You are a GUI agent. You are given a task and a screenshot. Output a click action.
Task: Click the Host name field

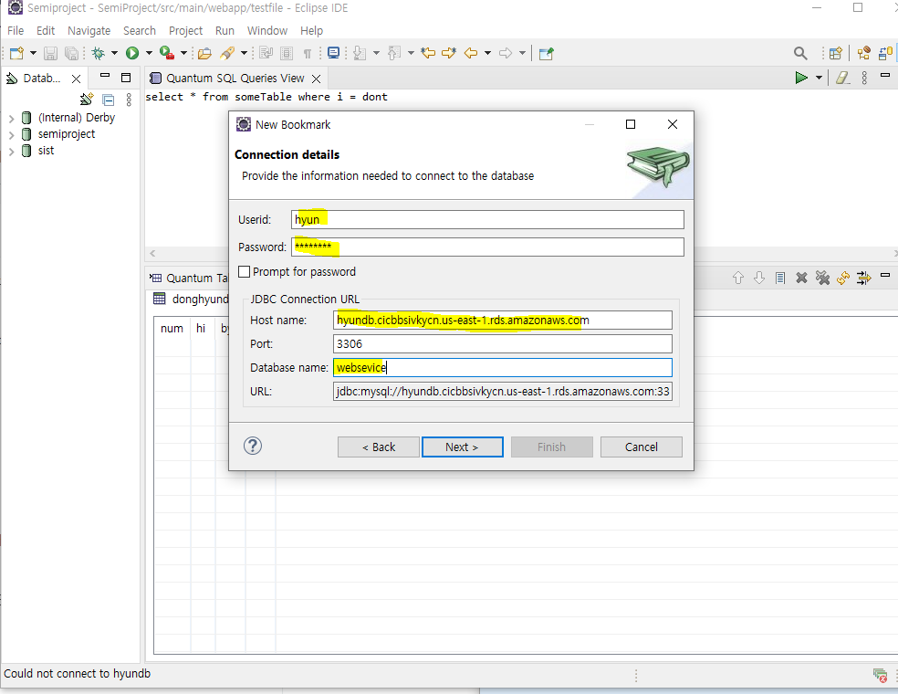502,320
